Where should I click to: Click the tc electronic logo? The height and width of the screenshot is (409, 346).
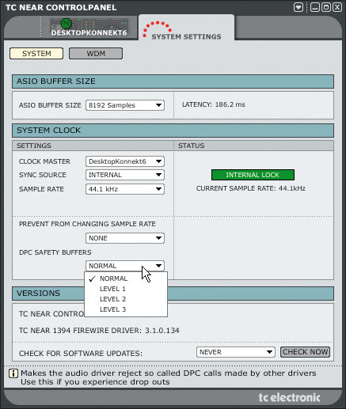tap(289, 397)
